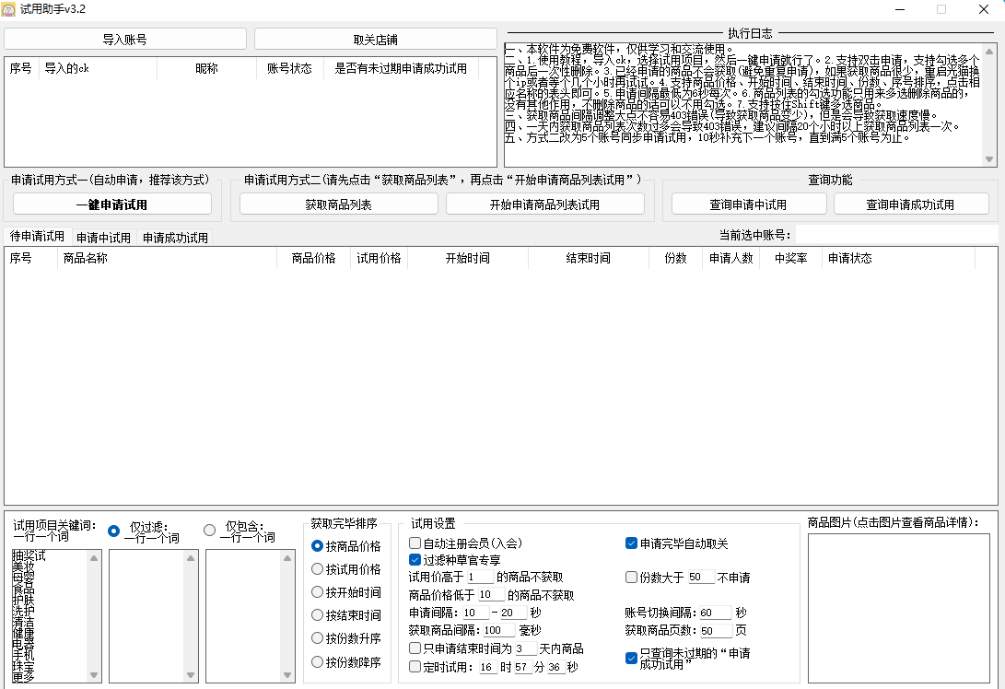The width and height of the screenshot is (1005, 689).
Task: Click the 账号切换间隔 seconds input field
Action: pos(715,613)
